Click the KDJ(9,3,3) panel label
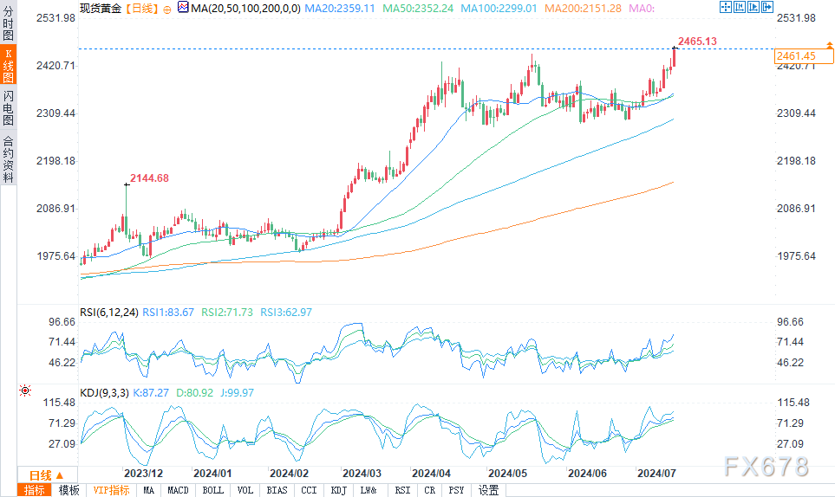This screenshot has height=497, width=835. 104,393
